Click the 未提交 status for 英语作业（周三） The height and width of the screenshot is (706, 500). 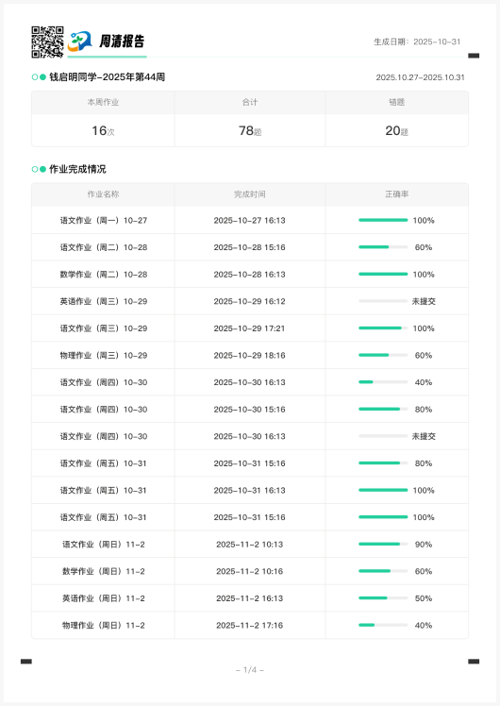424,301
